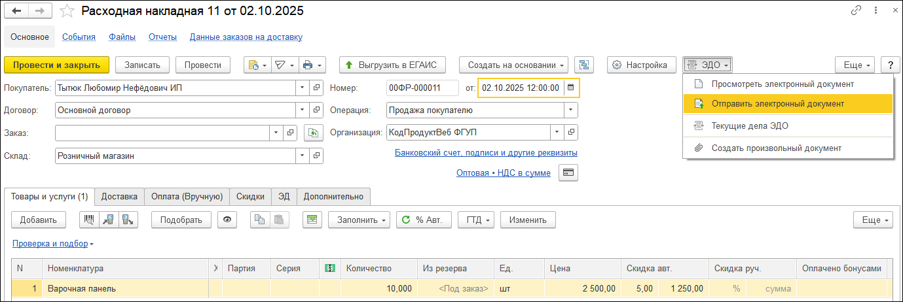
Task: Open the Операция dropdown list
Action: pos(571,110)
